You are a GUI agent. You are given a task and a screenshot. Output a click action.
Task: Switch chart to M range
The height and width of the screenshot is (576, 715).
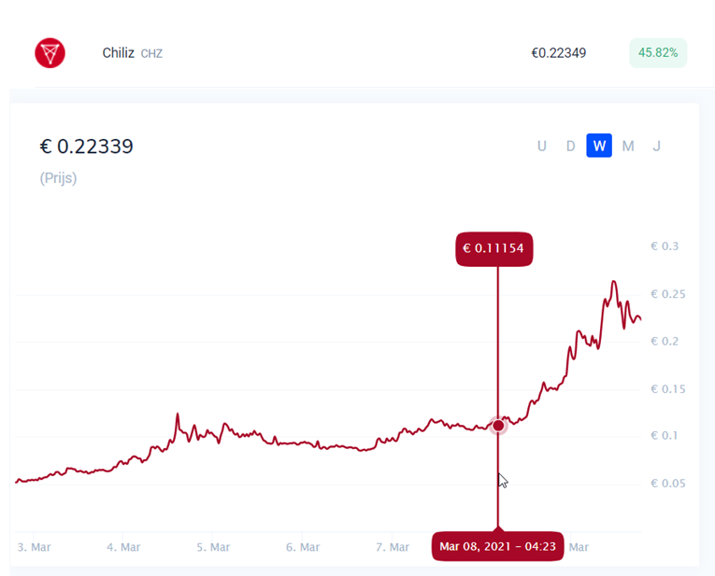tap(628, 146)
